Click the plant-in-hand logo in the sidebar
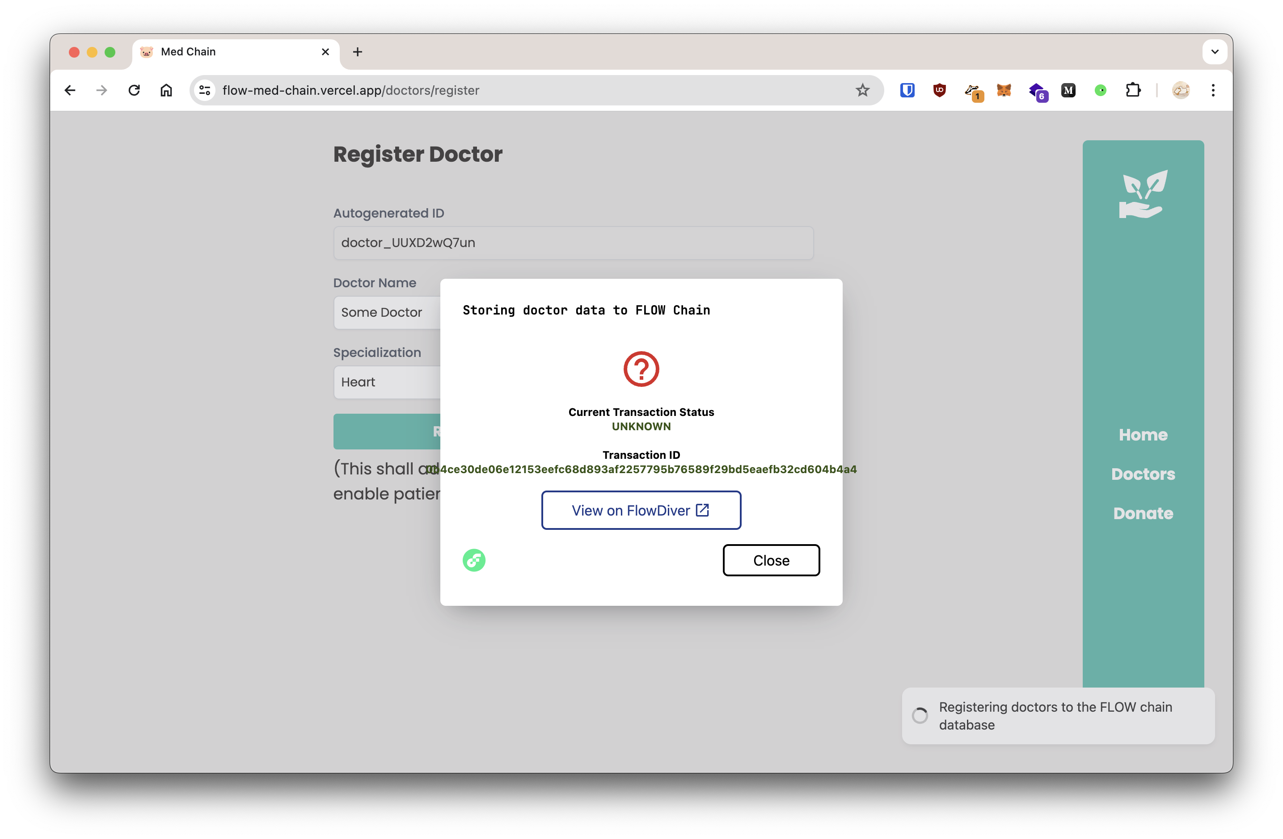 [1143, 194]
